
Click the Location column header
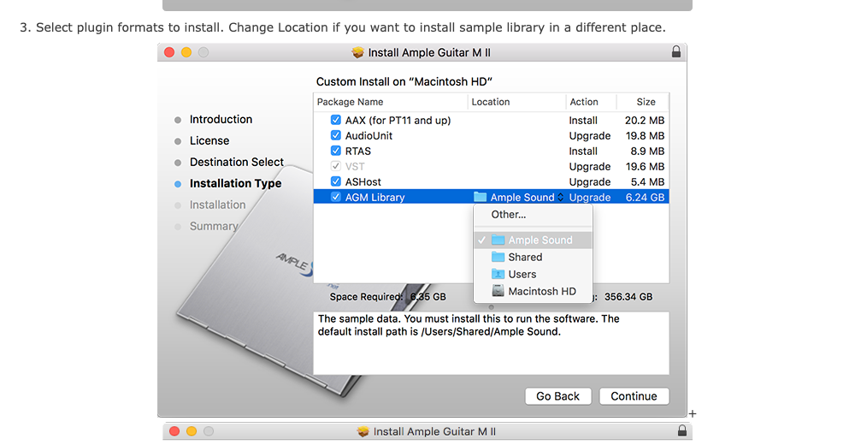517,102
